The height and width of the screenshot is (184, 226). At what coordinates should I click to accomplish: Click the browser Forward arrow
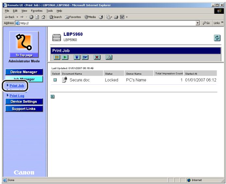[22, 17]
